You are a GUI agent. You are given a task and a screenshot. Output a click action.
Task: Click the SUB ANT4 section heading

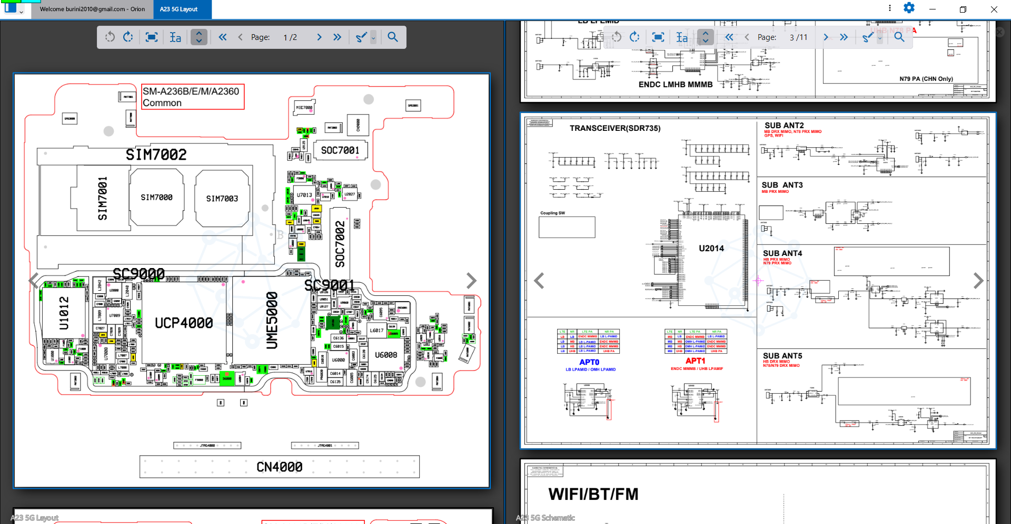(782, 253)
